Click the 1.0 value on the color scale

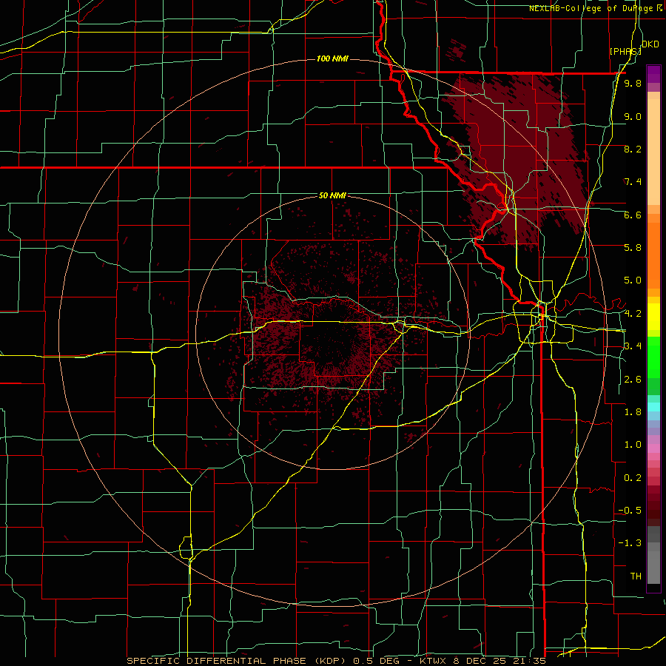[x=633, y=445]
